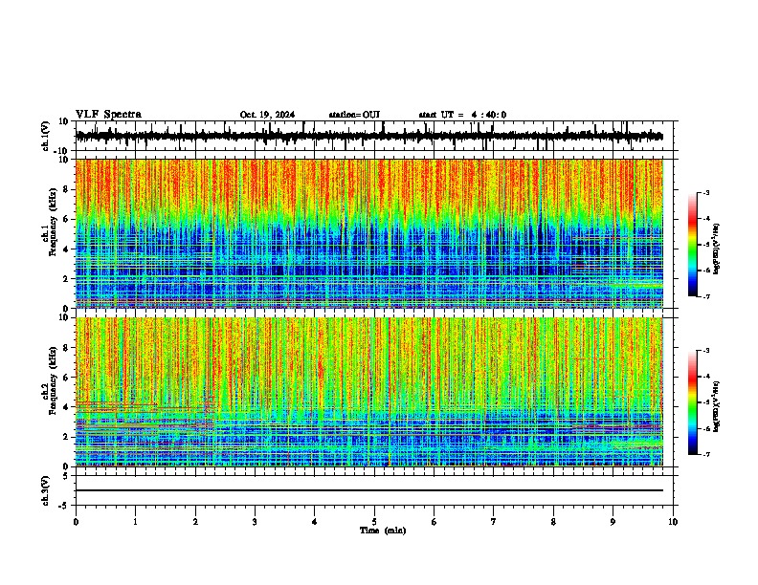The image size is (758, 585).
Task: Click the -3 value on ch.1 colorbar
Action: [x=705, y=193]
